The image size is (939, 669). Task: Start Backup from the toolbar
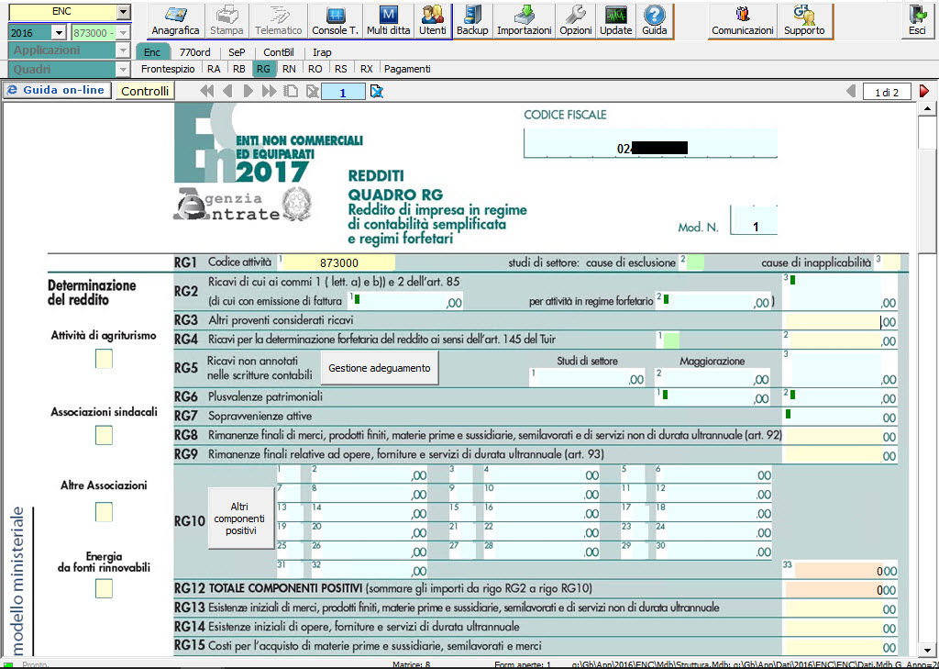tap(472, 21)
